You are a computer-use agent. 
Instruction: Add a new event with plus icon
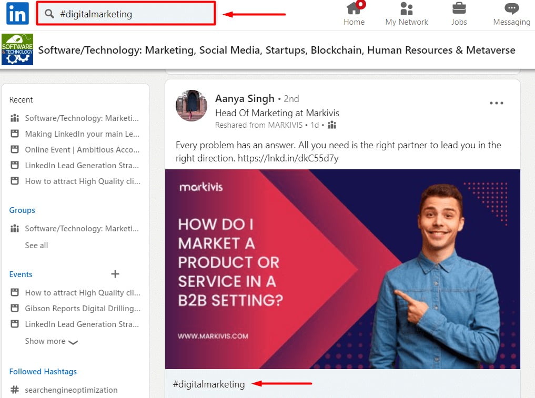point(115,274)
